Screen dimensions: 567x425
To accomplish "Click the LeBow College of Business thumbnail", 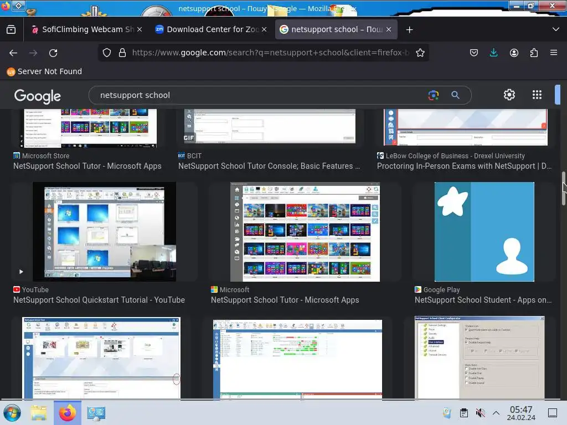I will (465, 127).
